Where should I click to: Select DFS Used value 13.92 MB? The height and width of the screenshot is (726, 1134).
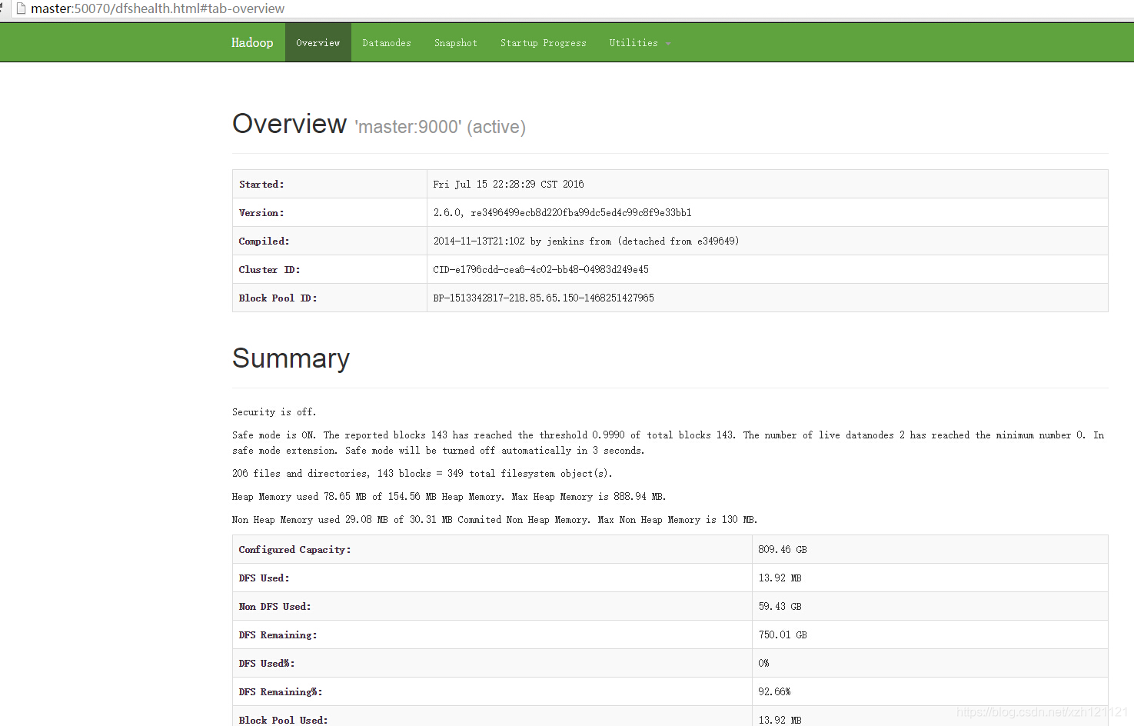(780, 578)
